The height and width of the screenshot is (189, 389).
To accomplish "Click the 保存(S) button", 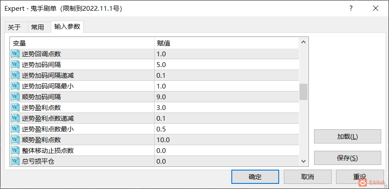I will tap(347, 158).
